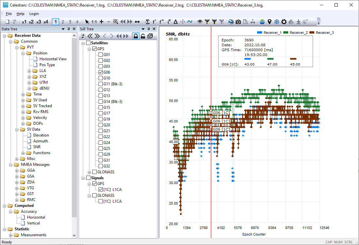The height and width of the screenshot is (245, 359).
Task: Click the eye visibility icon in toolbar
Action: tap(200, 22)
